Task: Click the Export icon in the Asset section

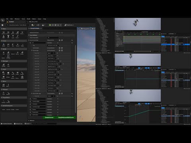Action: pos(22,77)
